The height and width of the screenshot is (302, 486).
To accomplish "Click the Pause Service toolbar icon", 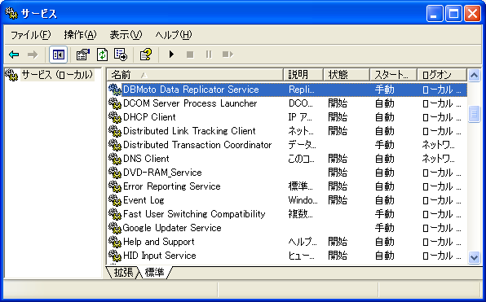I will [209, 55].
